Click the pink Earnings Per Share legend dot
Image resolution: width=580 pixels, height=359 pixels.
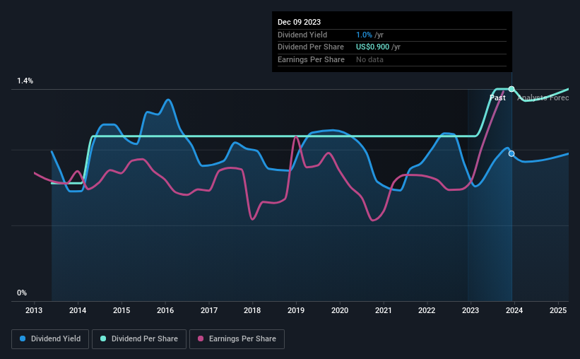[201, 339]
